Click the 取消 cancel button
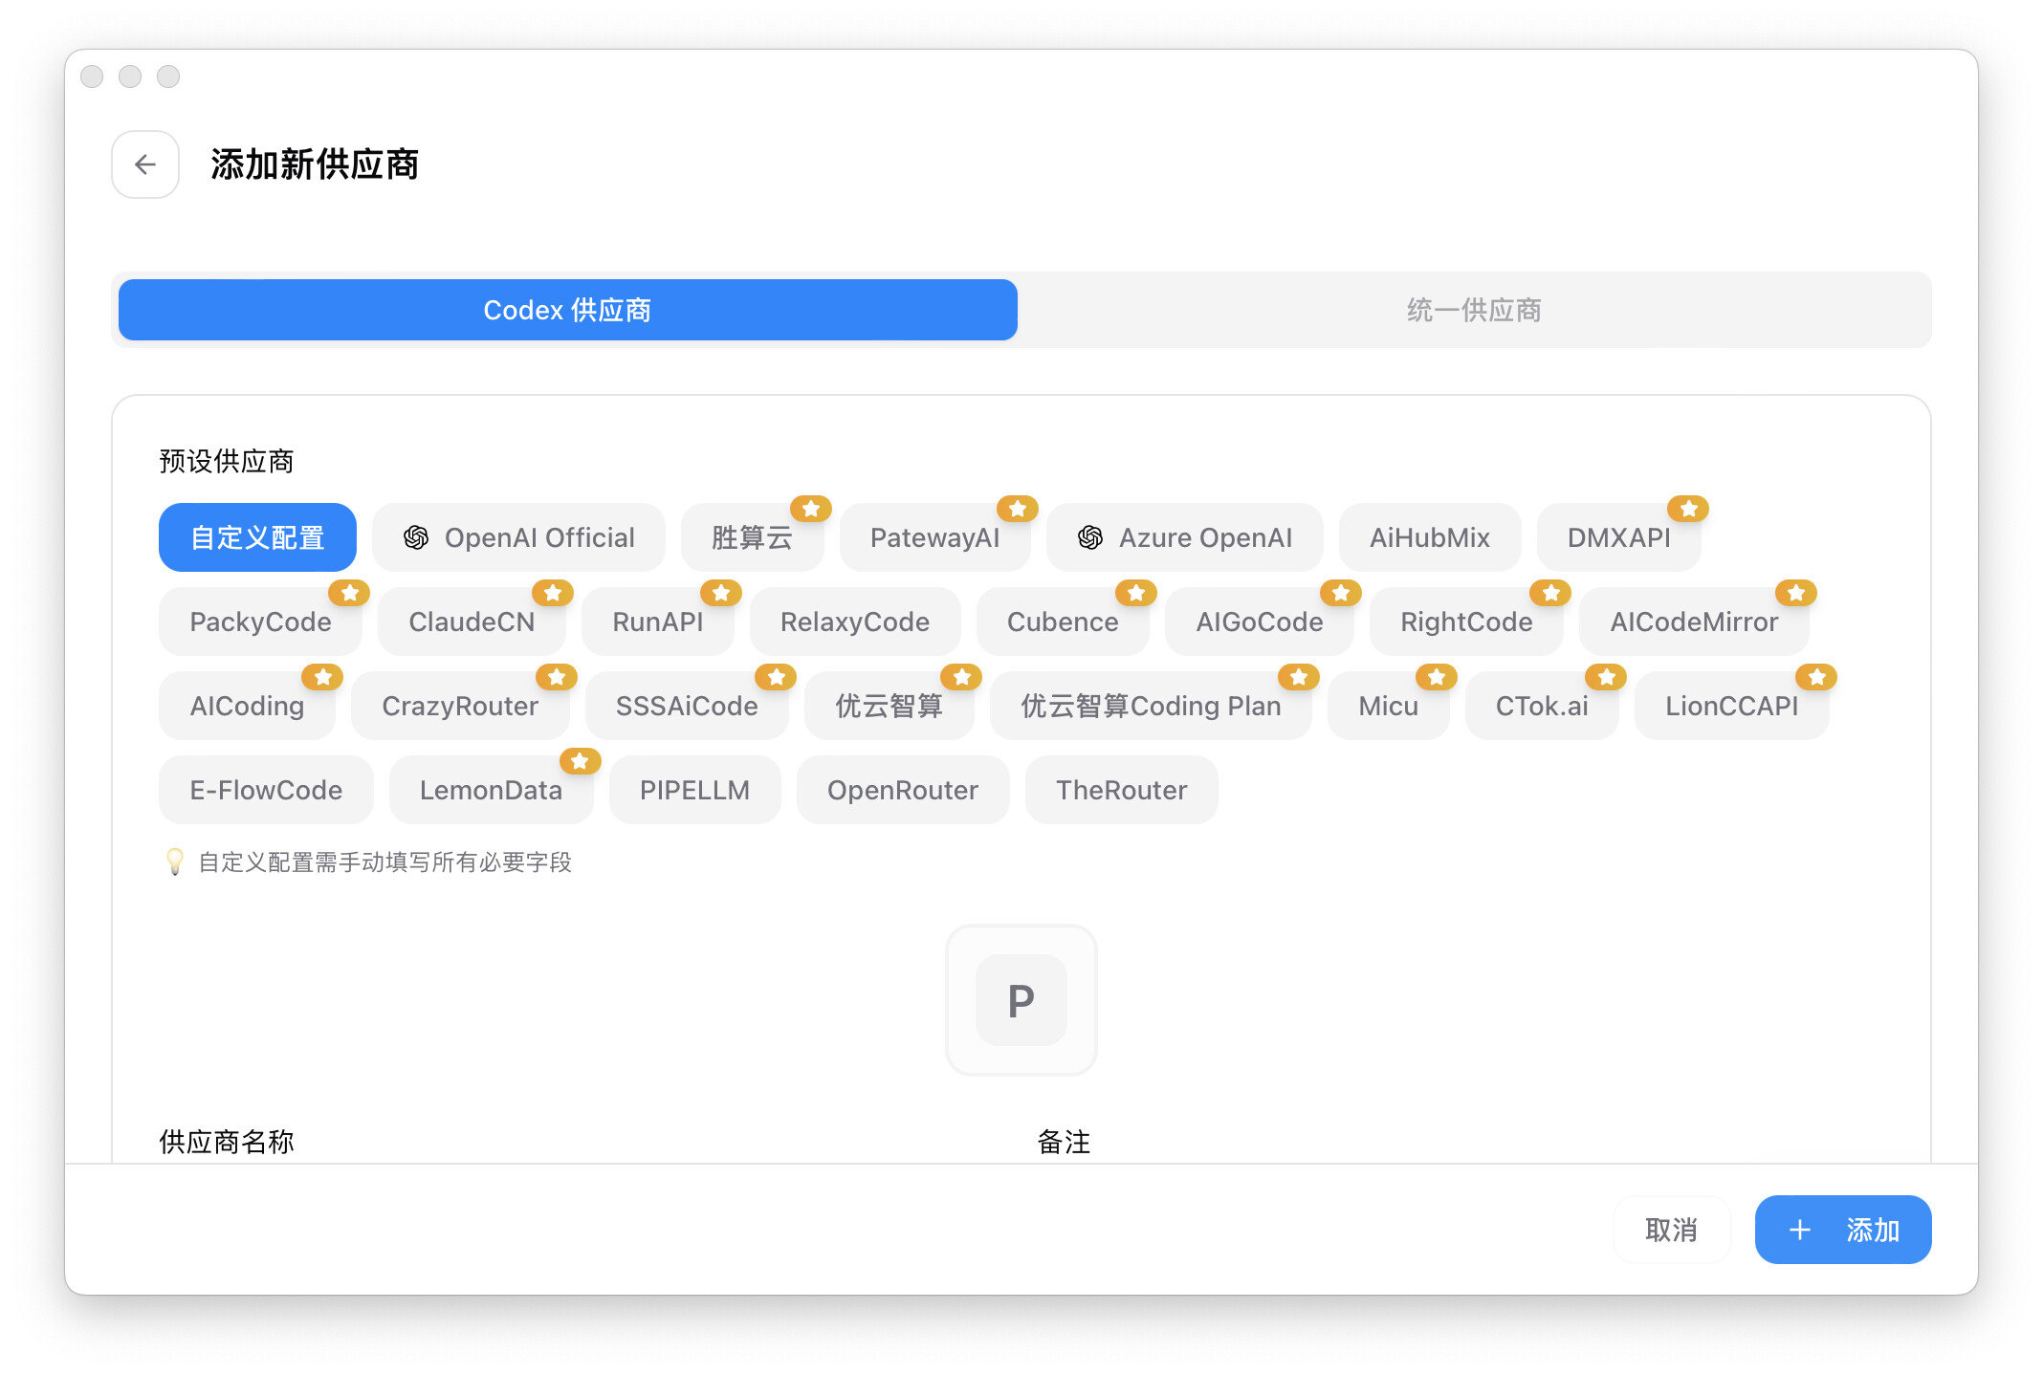The image size is (2043, 1375). 1671,1230
